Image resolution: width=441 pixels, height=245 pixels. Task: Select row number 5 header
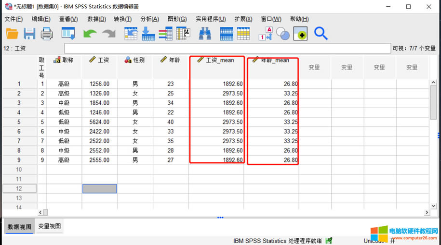pos(19,122)
